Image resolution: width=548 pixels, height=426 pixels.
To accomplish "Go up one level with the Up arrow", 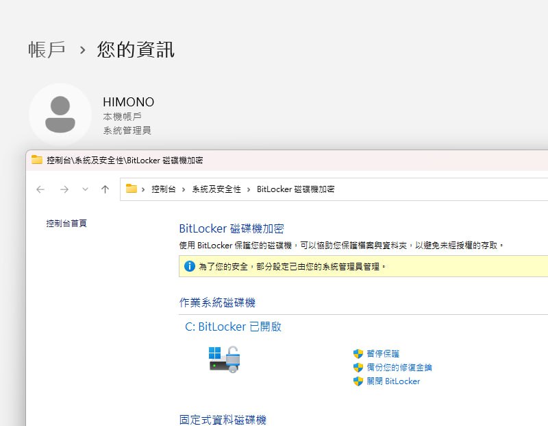I will [x=105, y=189].
